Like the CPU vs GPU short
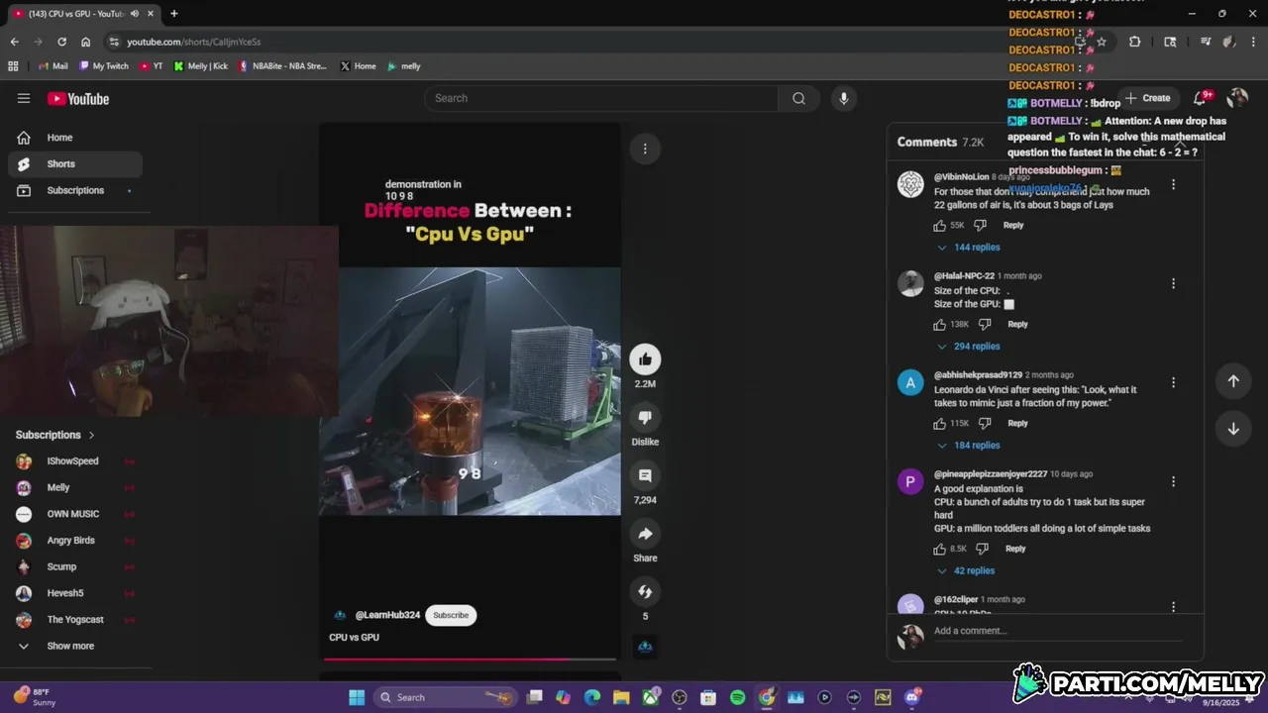 pyautogui.click(x=645, y=359)
